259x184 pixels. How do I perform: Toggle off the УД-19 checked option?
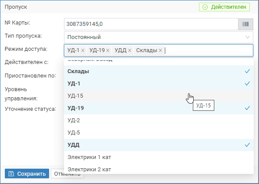[159, 108]
